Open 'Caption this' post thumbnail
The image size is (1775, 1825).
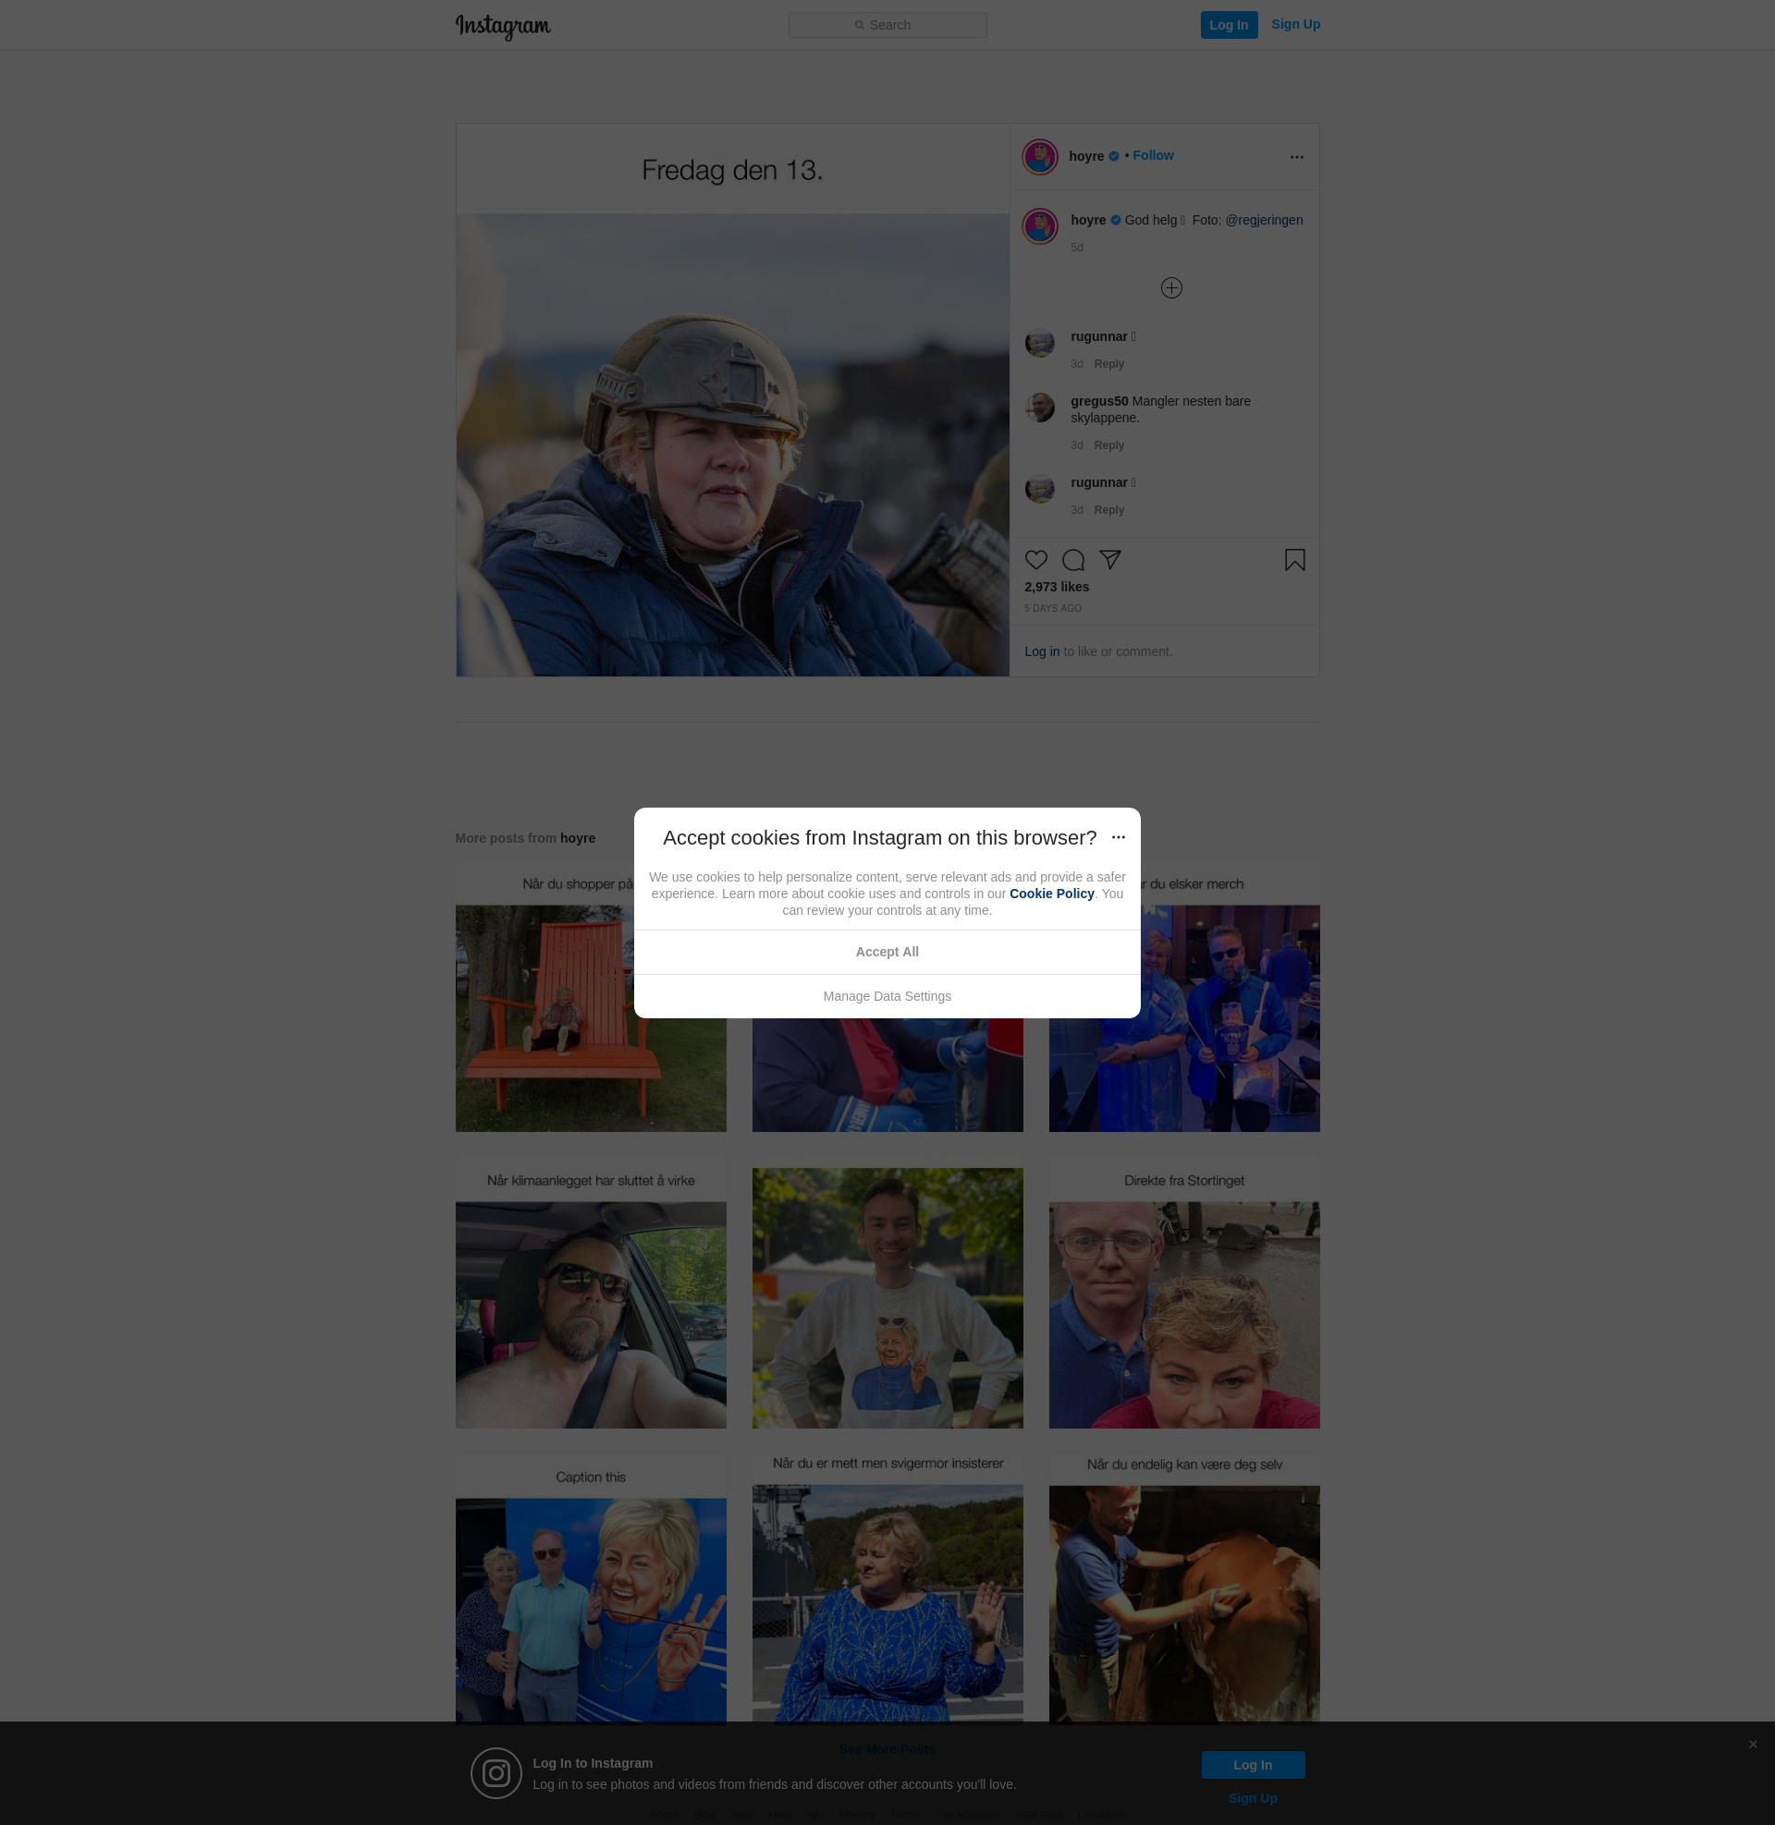point(590,1589)
